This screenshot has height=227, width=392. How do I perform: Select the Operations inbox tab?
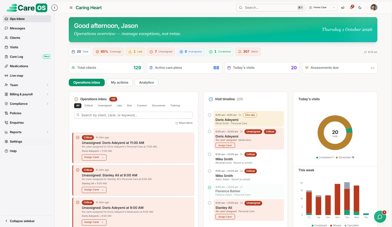coord(87,83)
